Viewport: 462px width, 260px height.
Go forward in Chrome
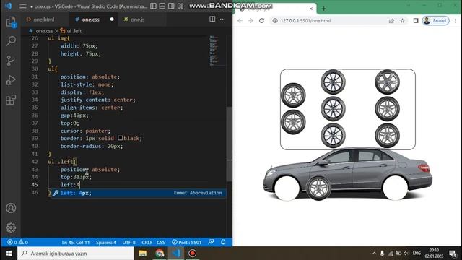click(x=250, y=21)
